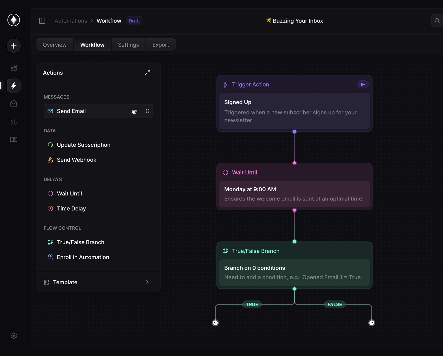
Task: Open settings gear icon at sidebar bottom
Action: [x=14, y=336]
